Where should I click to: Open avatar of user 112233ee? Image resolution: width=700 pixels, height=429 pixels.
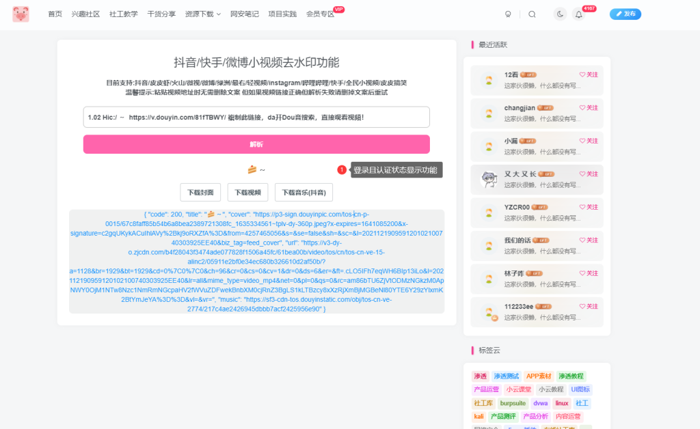[x=489, y=312]
